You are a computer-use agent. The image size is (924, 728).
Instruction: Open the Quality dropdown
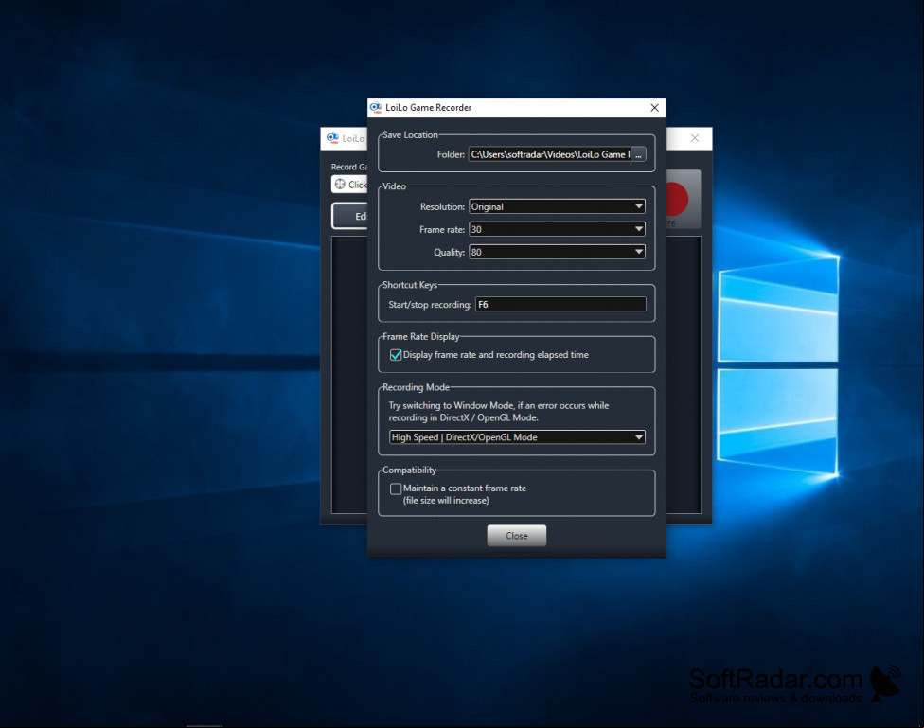point(557,253)
